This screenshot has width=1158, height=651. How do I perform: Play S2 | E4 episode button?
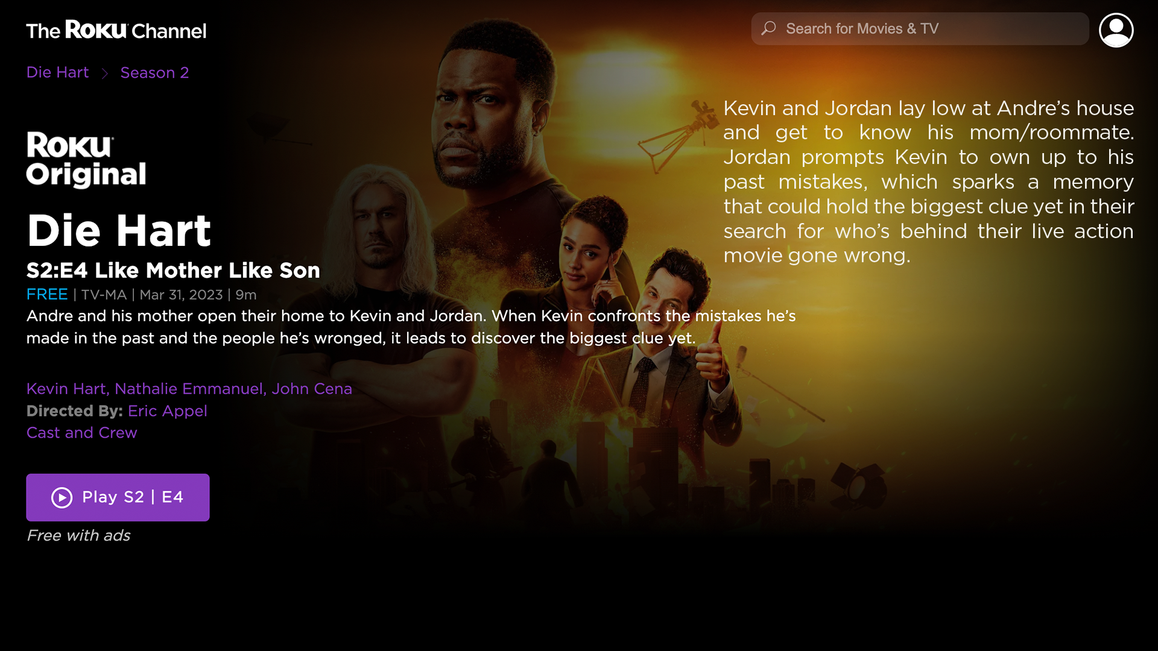click(x=118, y=497)
